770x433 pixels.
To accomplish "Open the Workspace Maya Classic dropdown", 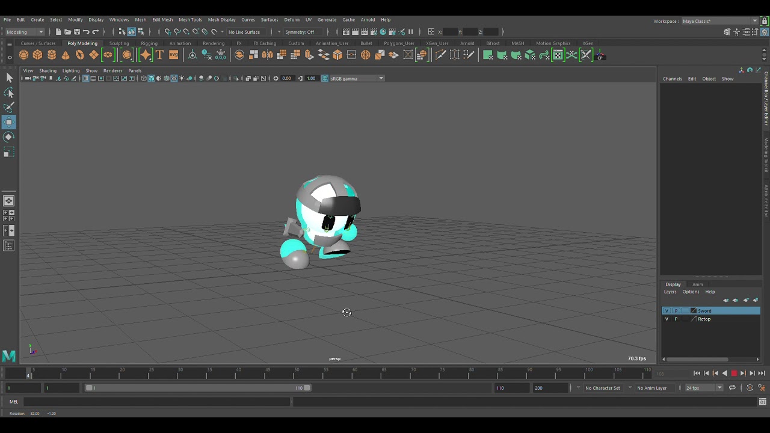I will click(720, 21).
